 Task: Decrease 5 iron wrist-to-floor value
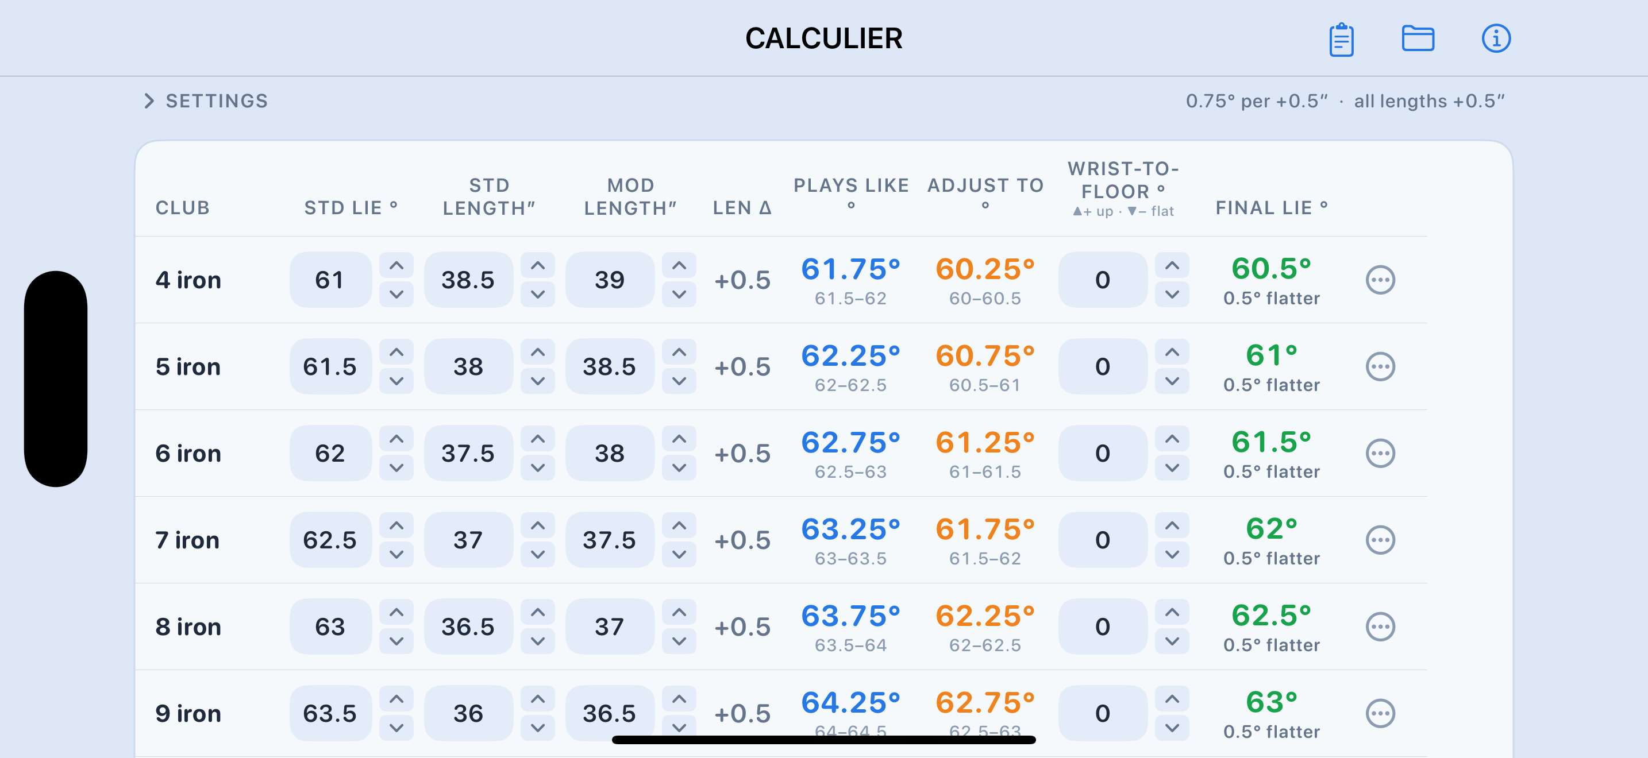[x=1172, y=381]
